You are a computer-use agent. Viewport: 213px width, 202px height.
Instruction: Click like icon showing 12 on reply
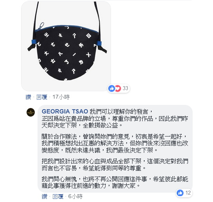pos(180,193)
